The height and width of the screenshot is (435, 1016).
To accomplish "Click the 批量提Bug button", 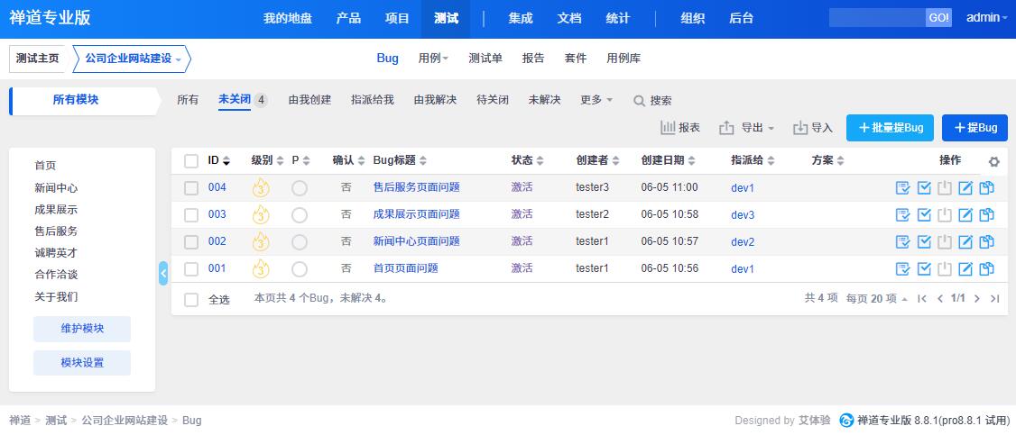I will point(890,128).
